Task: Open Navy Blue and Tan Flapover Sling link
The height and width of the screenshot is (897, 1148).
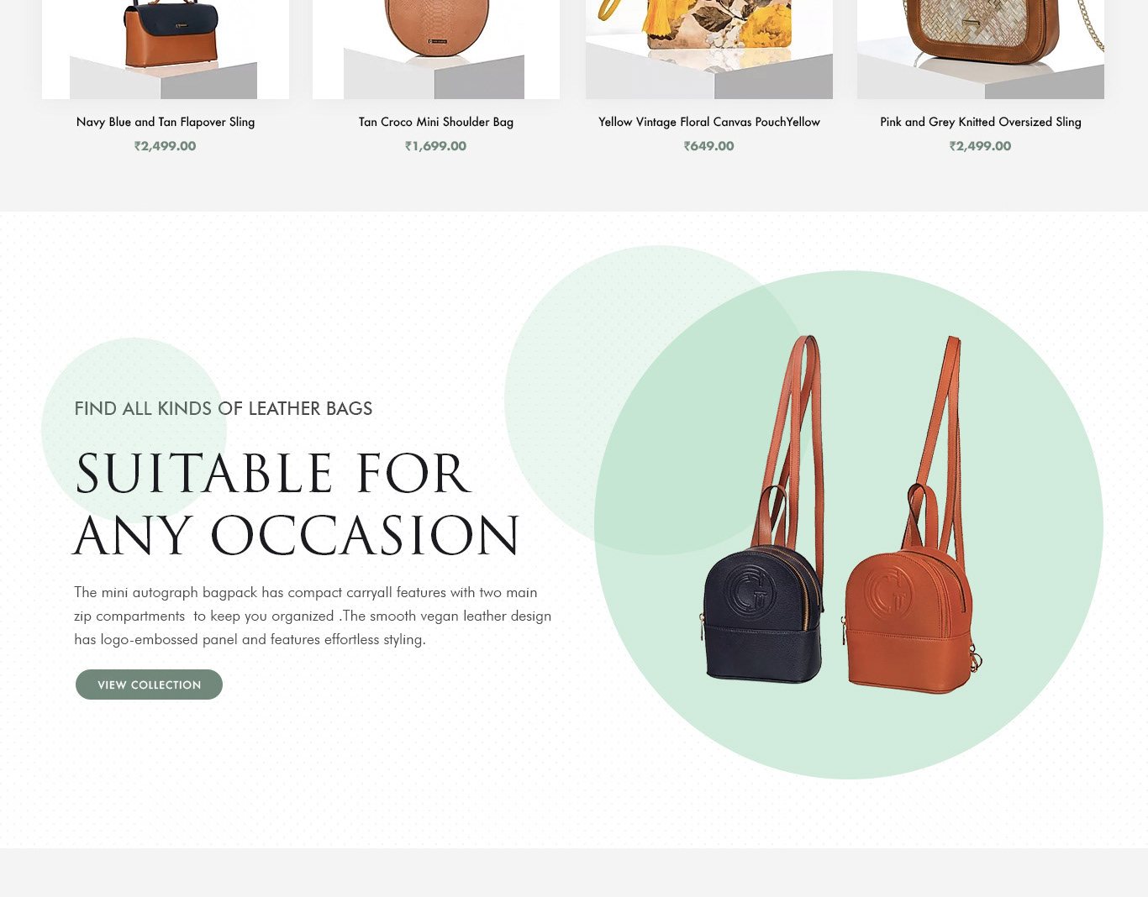Action: [x=166, y=122]
